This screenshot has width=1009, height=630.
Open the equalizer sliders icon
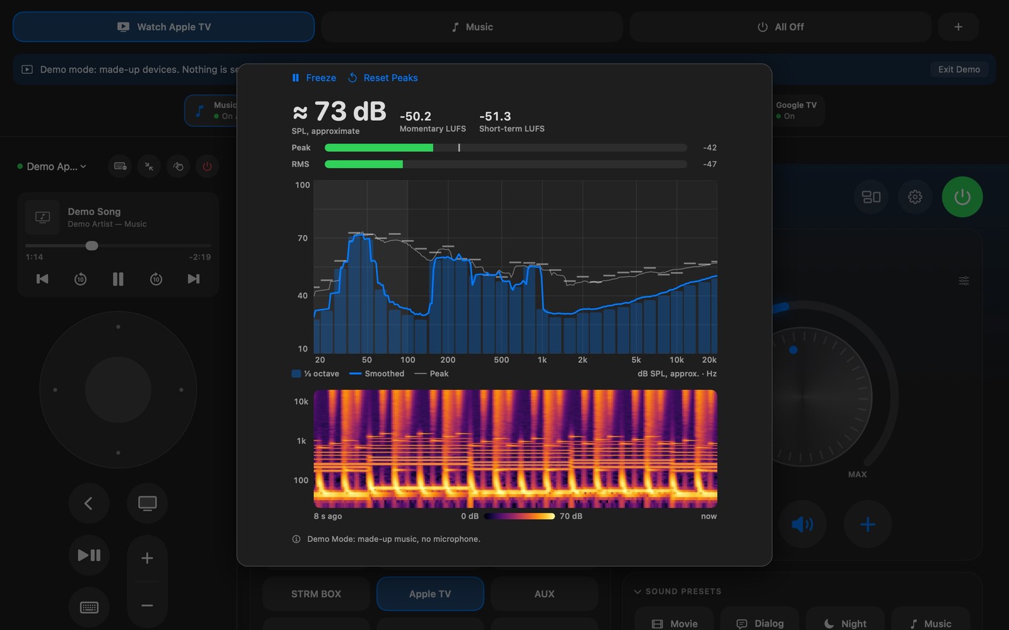[x=964, y=280]
